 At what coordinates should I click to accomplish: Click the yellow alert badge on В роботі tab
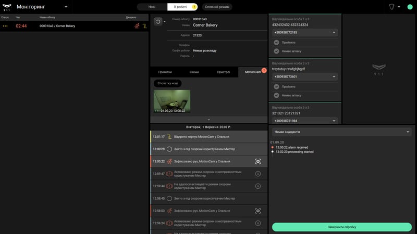point(194,7)
